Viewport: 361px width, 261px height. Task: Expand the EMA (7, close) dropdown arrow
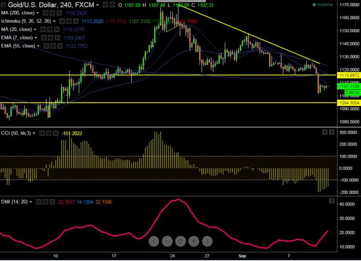(x=36, y=38)
